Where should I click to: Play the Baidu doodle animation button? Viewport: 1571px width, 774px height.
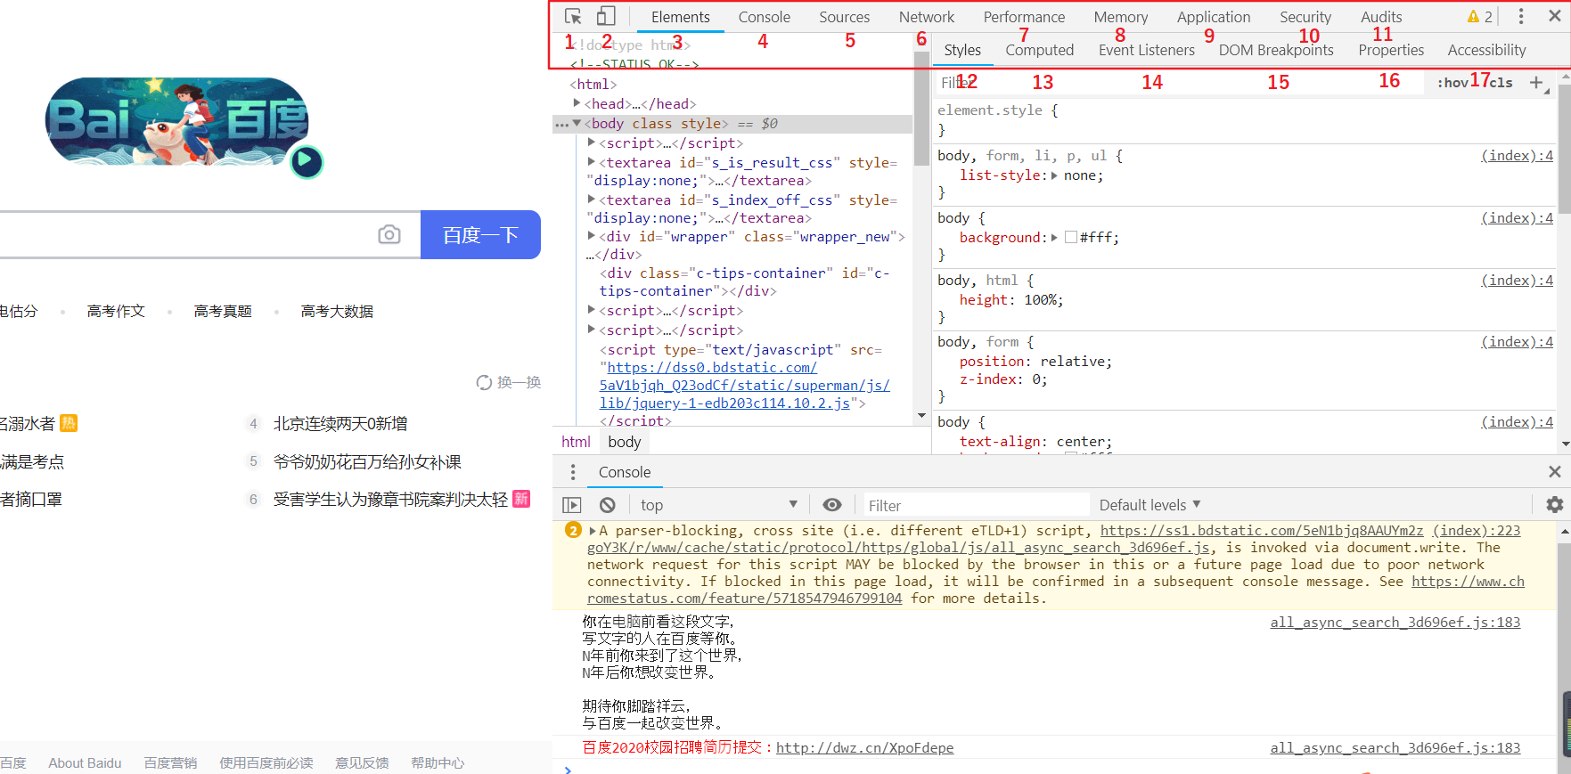coord(307,161)
